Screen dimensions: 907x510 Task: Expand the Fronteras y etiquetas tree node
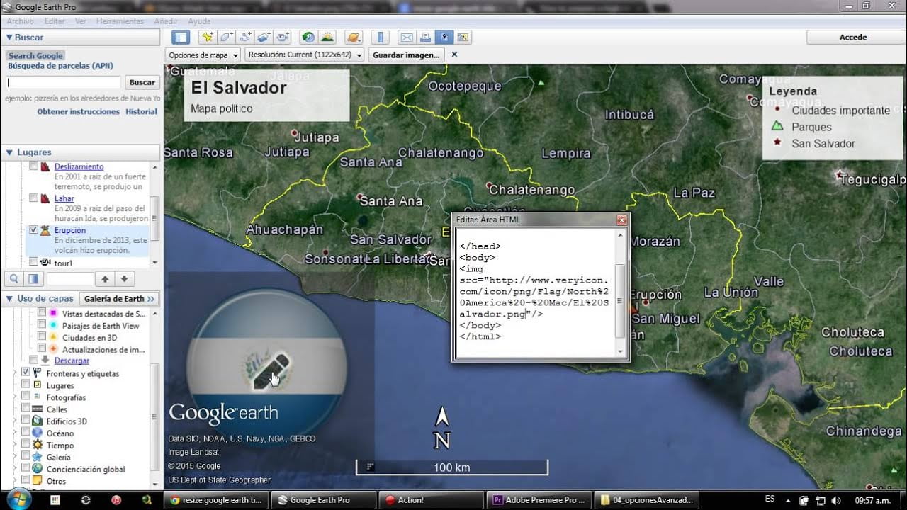15,373
